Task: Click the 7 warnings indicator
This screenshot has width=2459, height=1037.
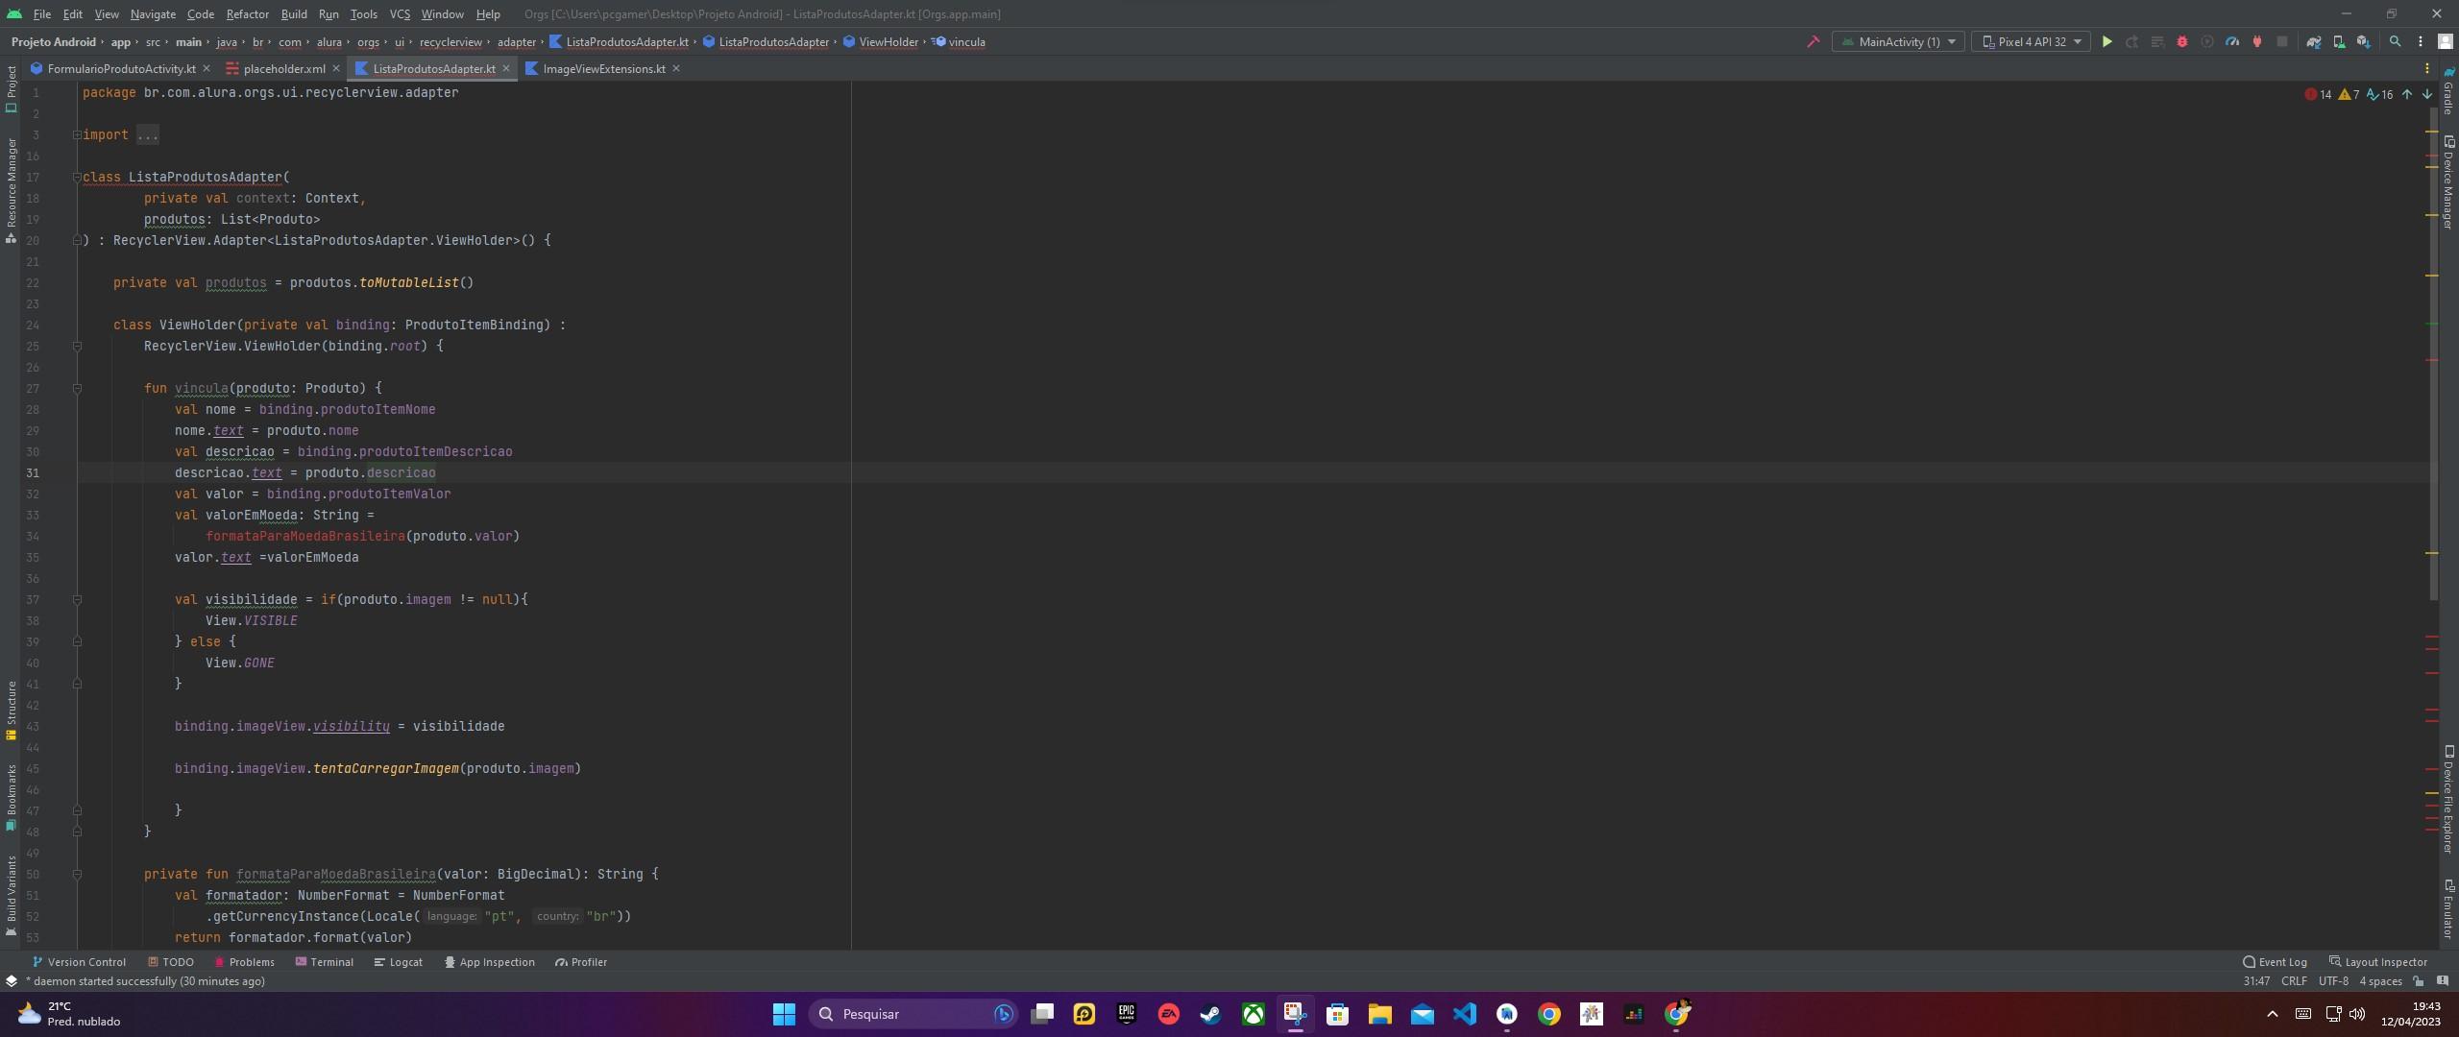Action: click(x=2349, y=94)
